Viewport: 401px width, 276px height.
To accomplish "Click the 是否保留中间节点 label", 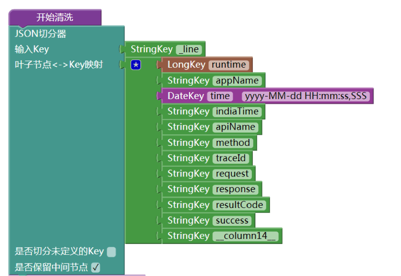I will 51,267.
